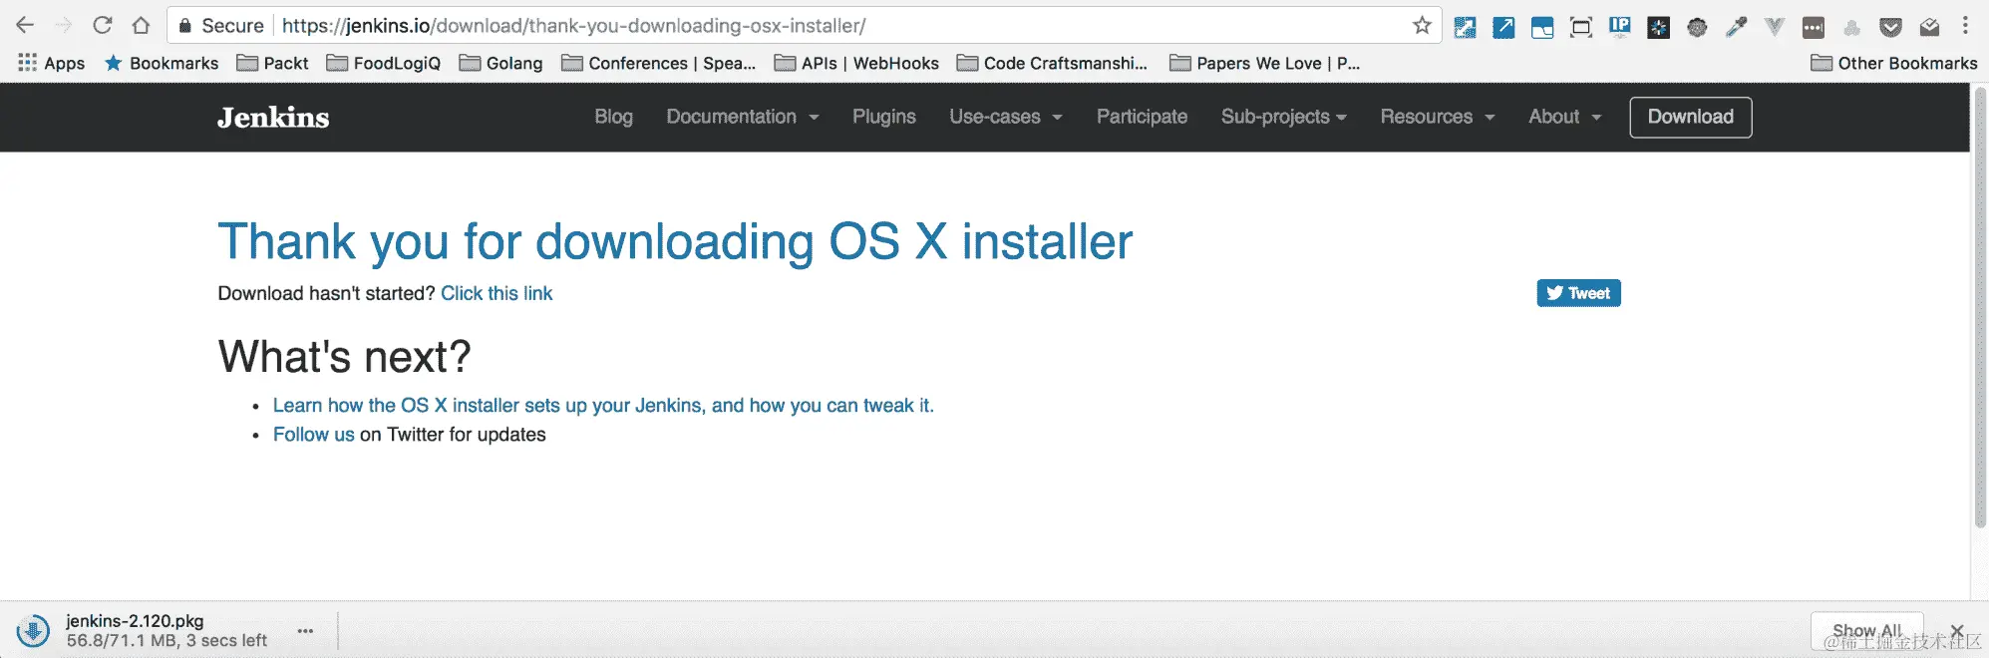This screenshot has width=1989, height=658.
Task: Go back to the previous page
Action: [25, 25]
